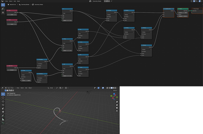The image size is (203, 134).
Task: Toggle the camera view icon
Action: click(117, 108)
